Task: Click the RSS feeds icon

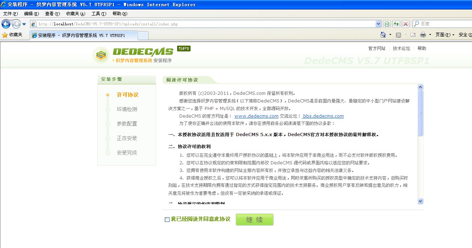Action: [398, 35]
